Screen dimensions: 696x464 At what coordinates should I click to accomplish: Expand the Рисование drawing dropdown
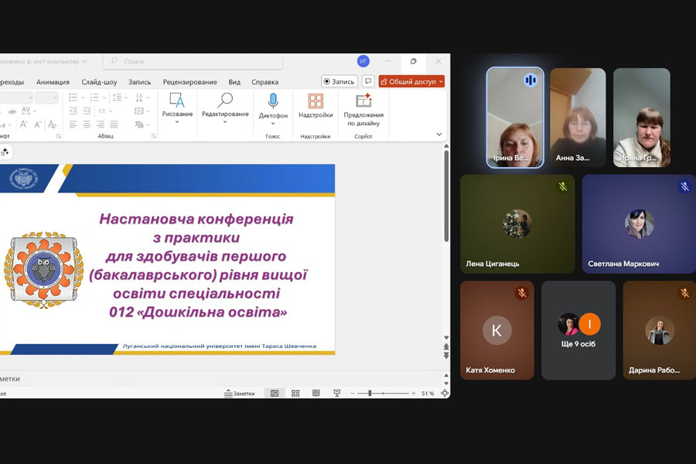[177, 121]
